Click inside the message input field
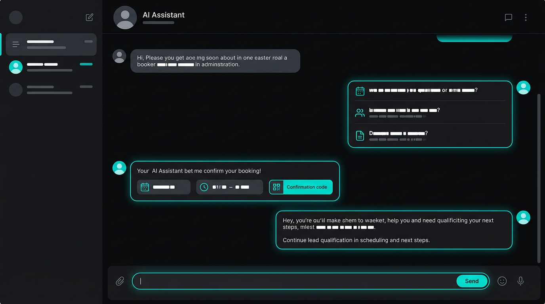Image resolution: width=545 pixels, height=304 pixels. pyautogui.click(x=277, y=281)
